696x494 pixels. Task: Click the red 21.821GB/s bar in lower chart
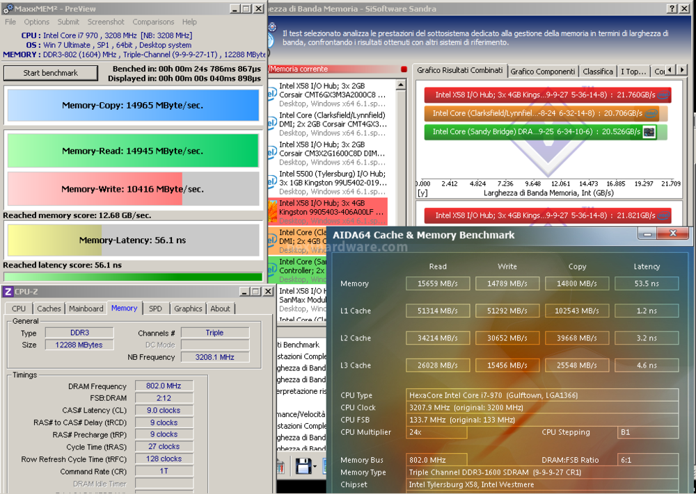tap(547, 215)
